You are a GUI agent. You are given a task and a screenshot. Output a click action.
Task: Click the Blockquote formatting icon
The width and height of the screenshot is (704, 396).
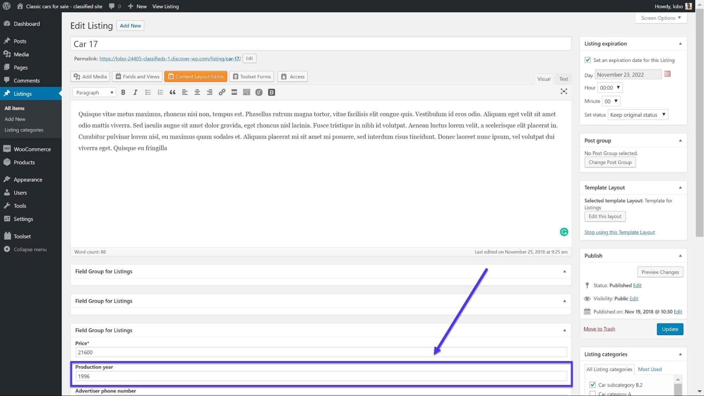point(173,92)
